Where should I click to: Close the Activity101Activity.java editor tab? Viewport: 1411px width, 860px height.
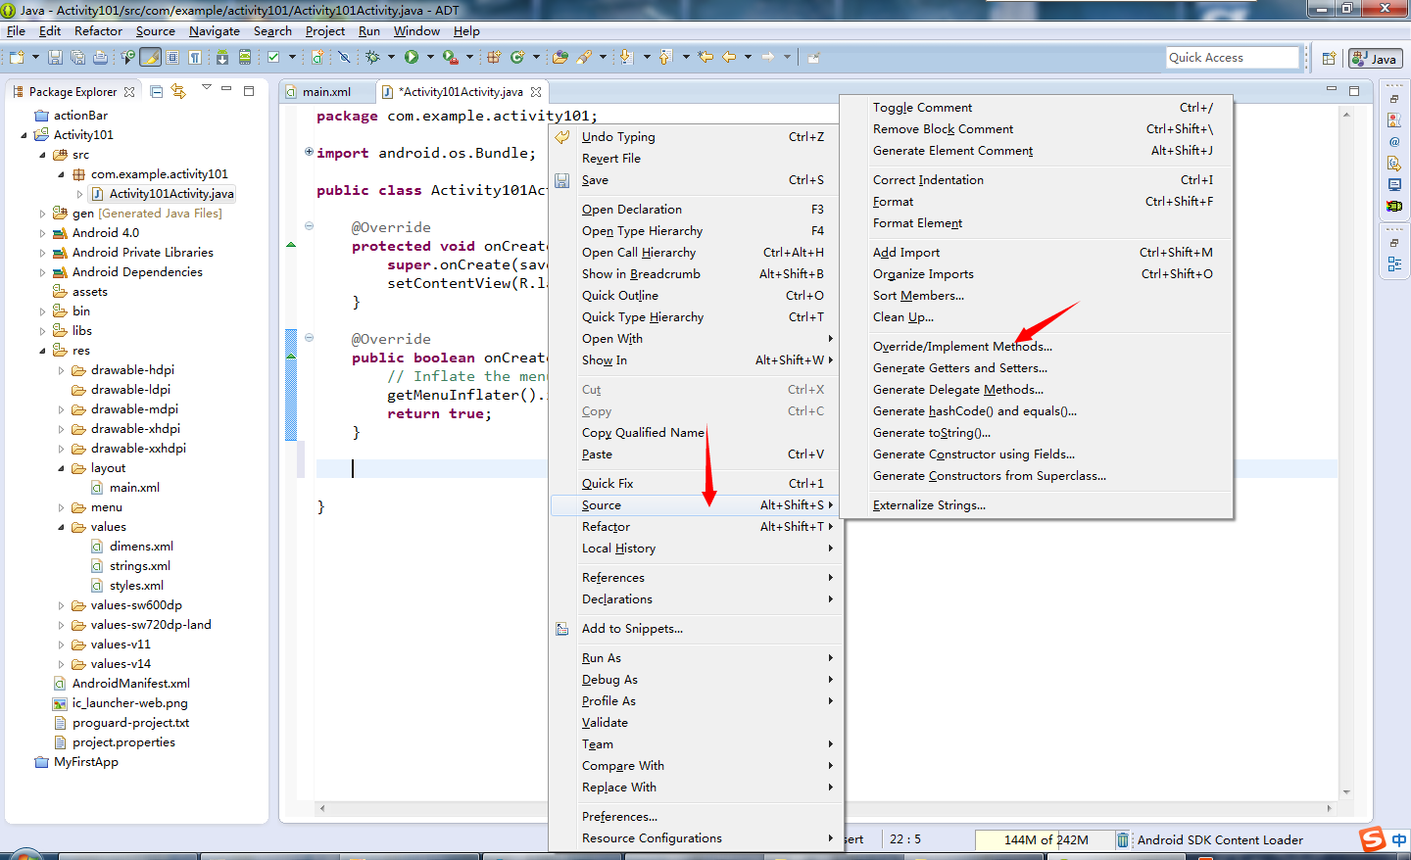[536, 92]
